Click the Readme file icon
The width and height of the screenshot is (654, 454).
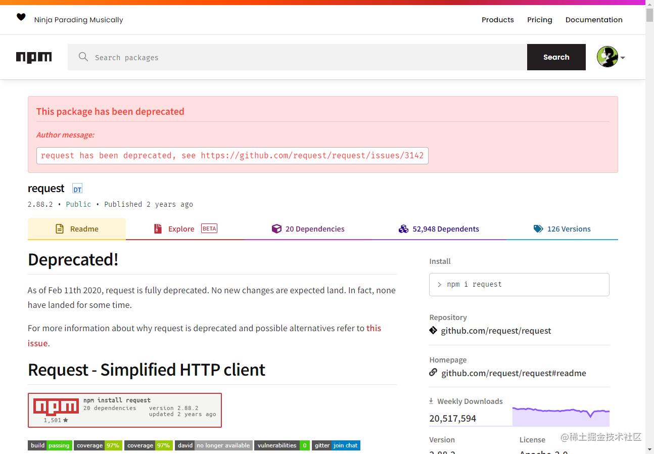coord(60,229)
